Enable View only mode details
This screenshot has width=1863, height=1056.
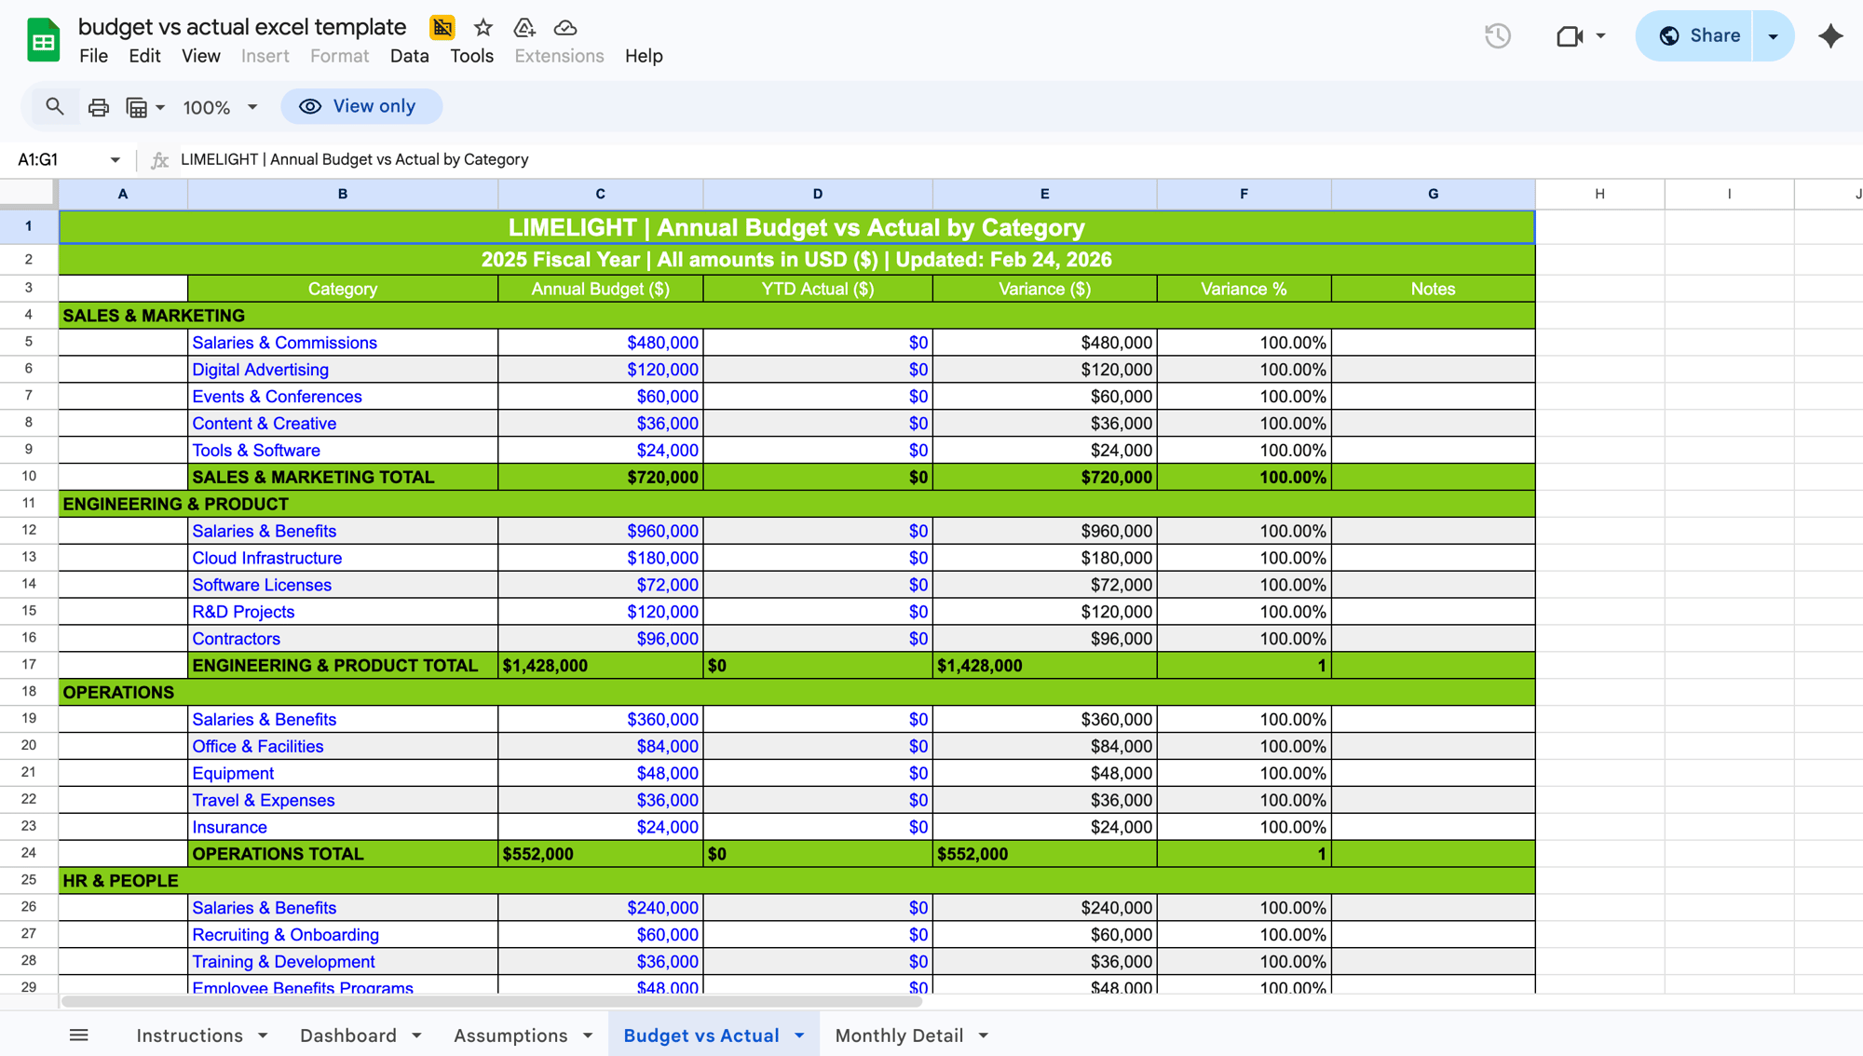pos(361,106)
